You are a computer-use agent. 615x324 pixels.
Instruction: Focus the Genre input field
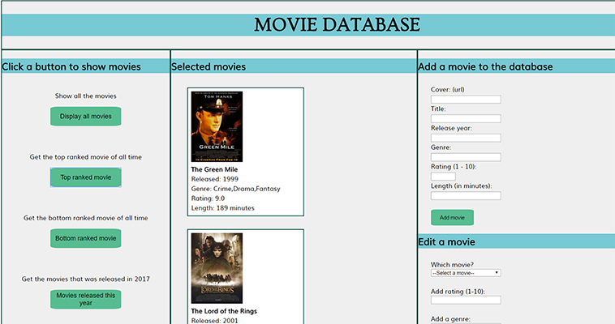point(466,157)
